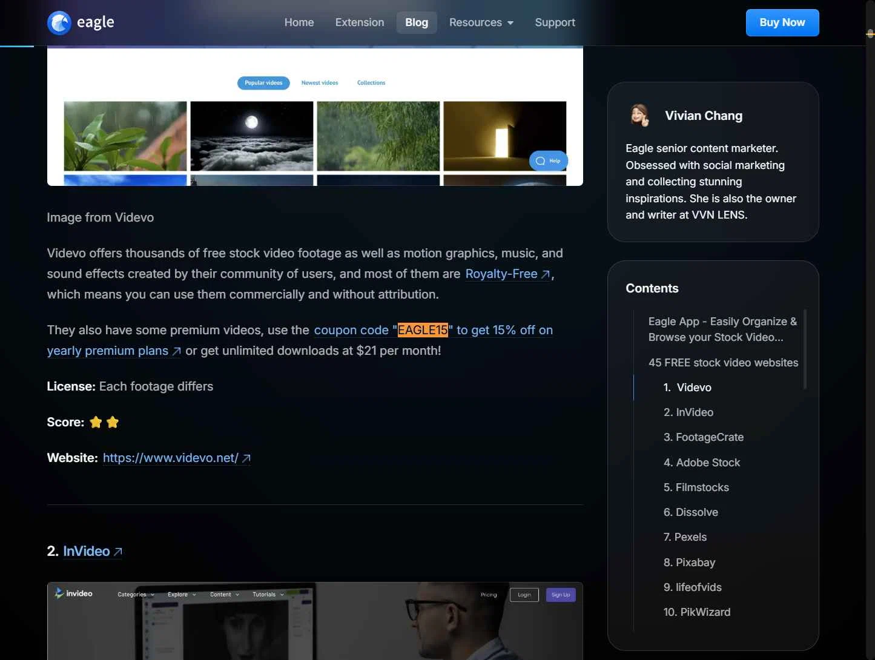Click Categories dropdown in the invideo image

click(136, 595)
